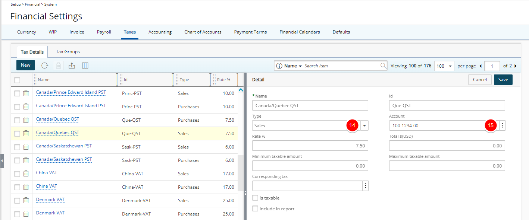Delete the China VAT Sales row via trash icon

point(26,174)
